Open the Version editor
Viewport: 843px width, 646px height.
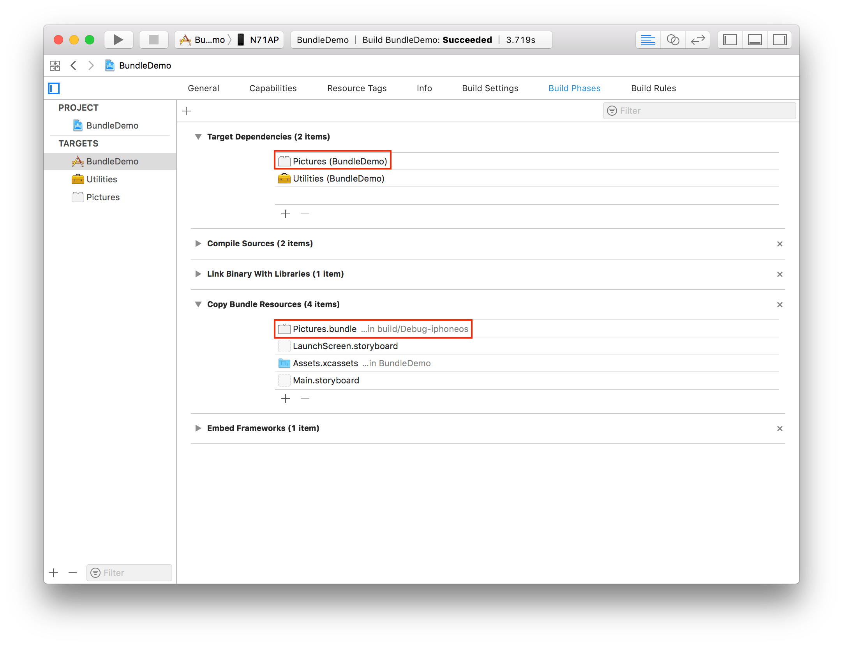pyautogui.click(x=698, y=39)
